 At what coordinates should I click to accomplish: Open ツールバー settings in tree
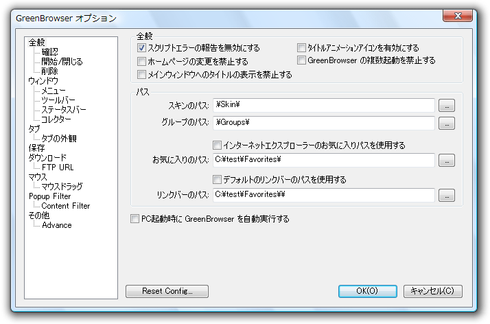[58, 100]
